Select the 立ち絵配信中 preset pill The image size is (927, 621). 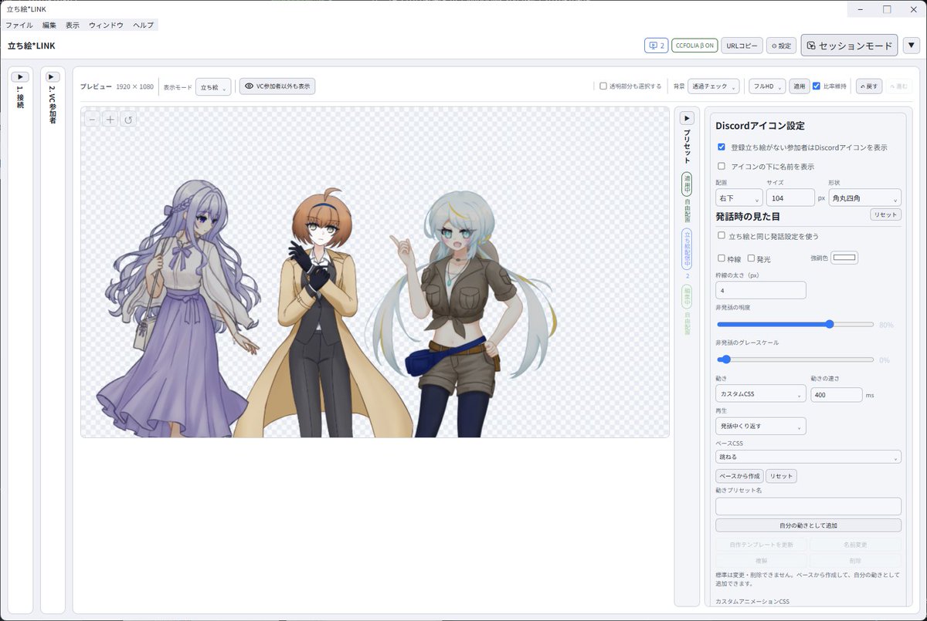pyautogui.click(x=687, y=248)
